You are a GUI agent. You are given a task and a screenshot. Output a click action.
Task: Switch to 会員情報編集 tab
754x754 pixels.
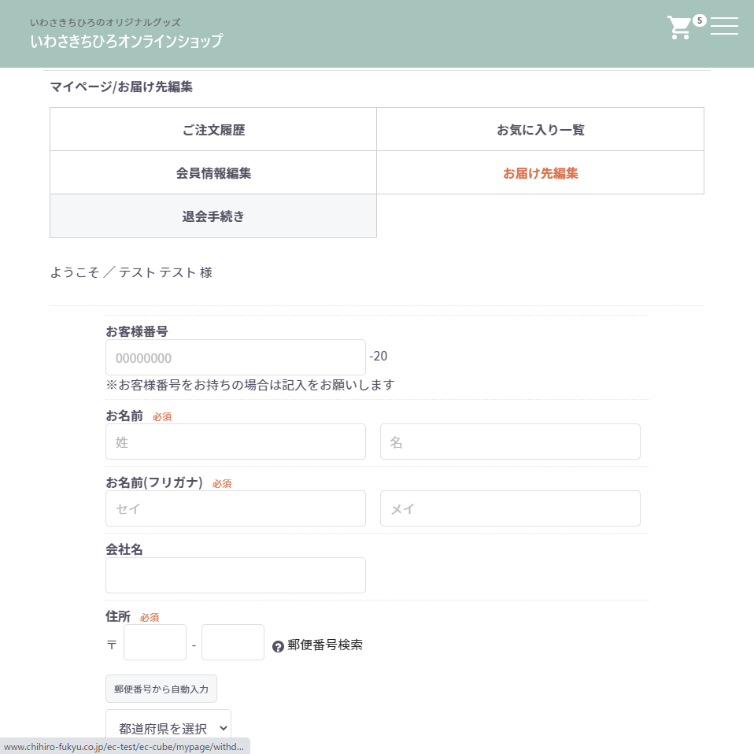(x=213, y=172)
